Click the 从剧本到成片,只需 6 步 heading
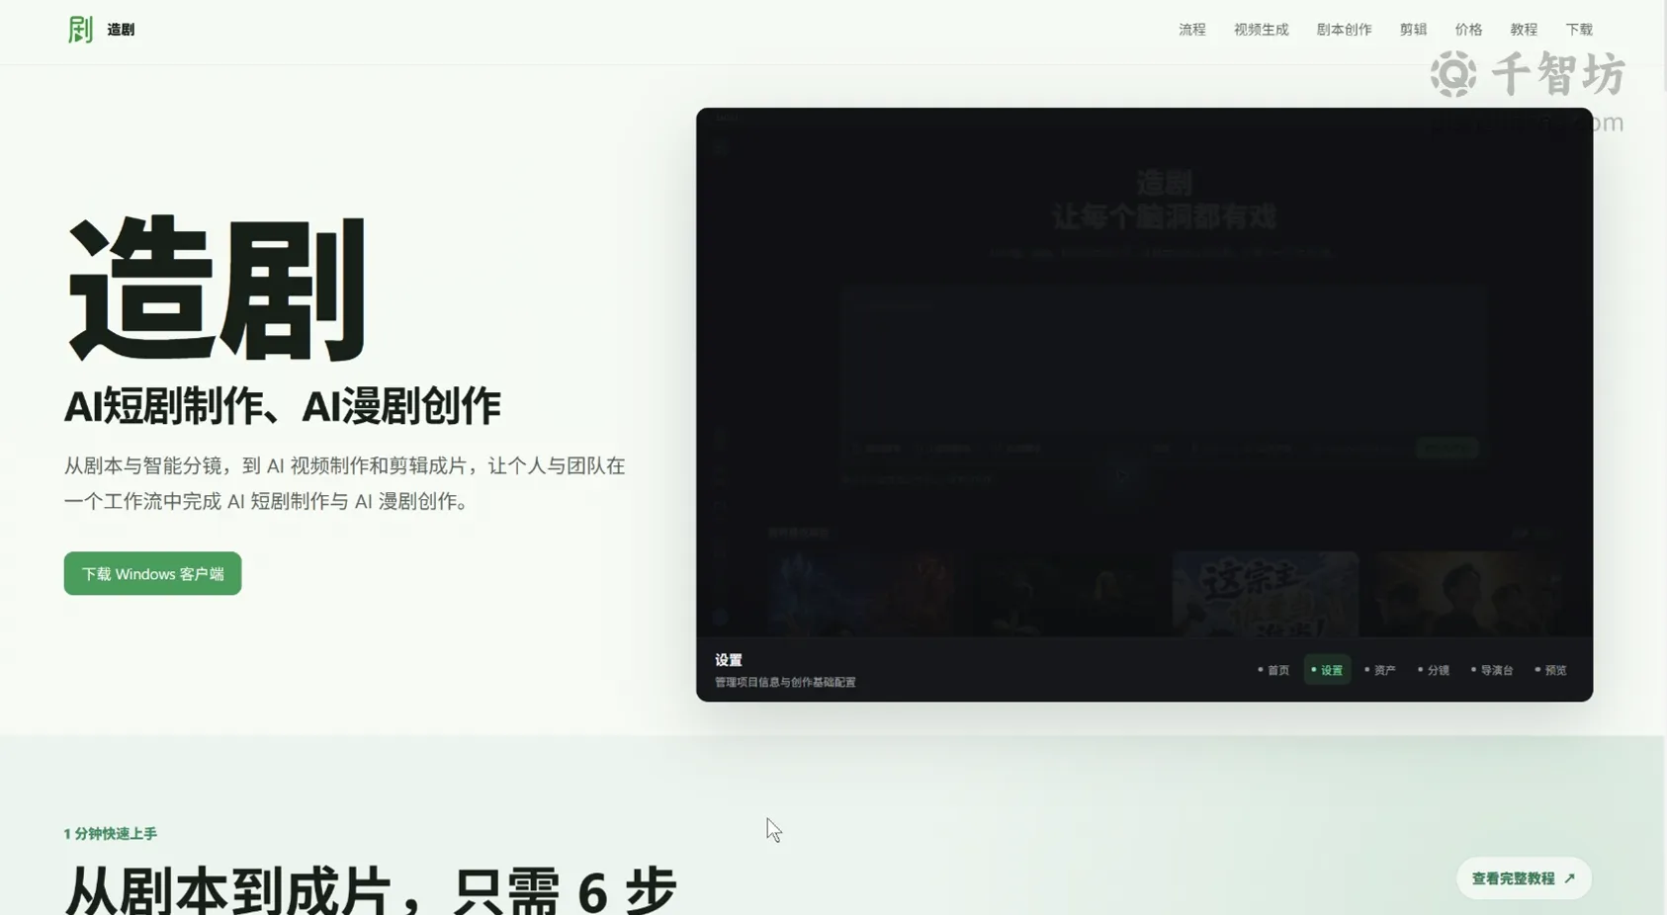 pyautogui.click(x=371, y=889)
